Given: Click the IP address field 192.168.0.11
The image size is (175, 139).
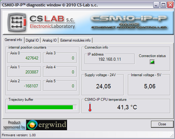Looking at the screenshot, I should [x=109, y=59].
